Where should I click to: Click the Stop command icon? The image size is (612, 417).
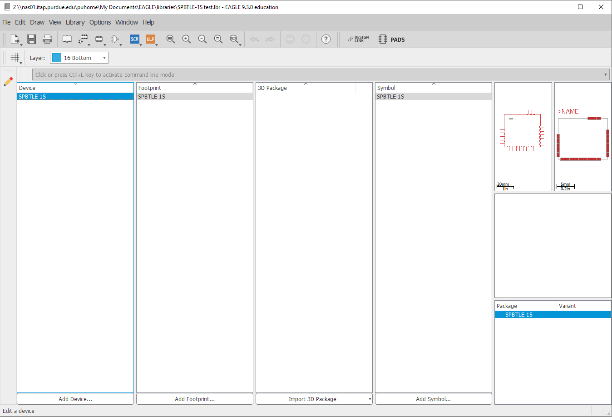290,39
